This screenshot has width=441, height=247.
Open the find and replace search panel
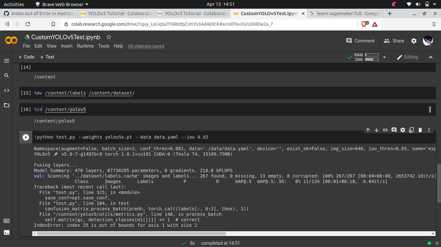tap(6, 76)
